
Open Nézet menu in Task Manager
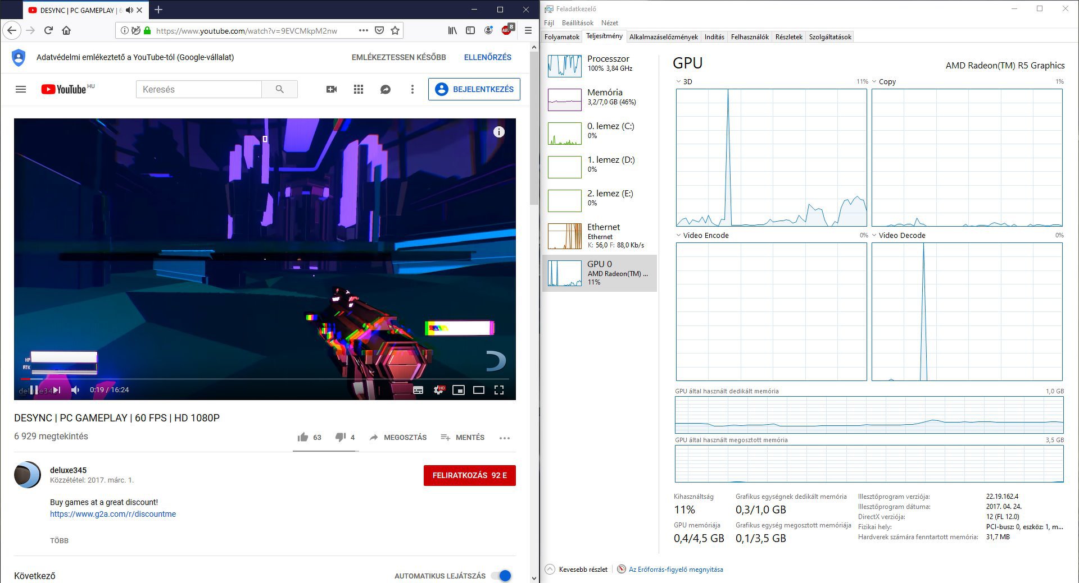(610, 23)
